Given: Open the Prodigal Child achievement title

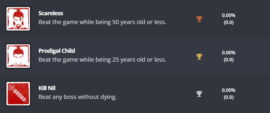Looking at the screenshot, I should point(57,51).
